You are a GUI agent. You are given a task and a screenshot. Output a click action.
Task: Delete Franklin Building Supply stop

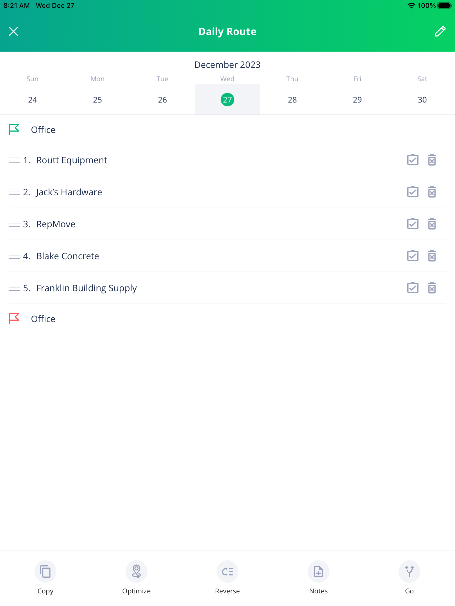click(432, 288)
